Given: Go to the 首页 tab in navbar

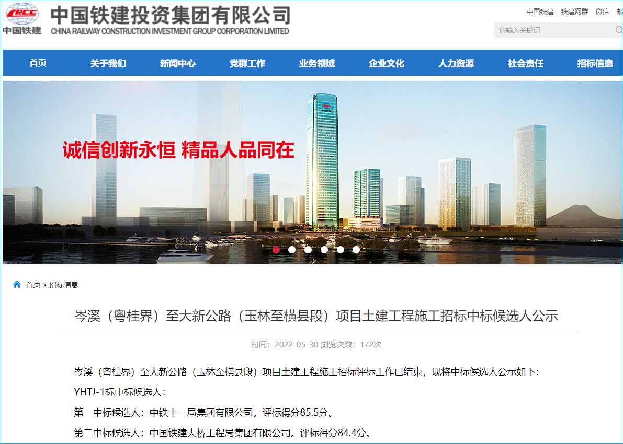Looking at the screenshot, I should pos(38,63).
